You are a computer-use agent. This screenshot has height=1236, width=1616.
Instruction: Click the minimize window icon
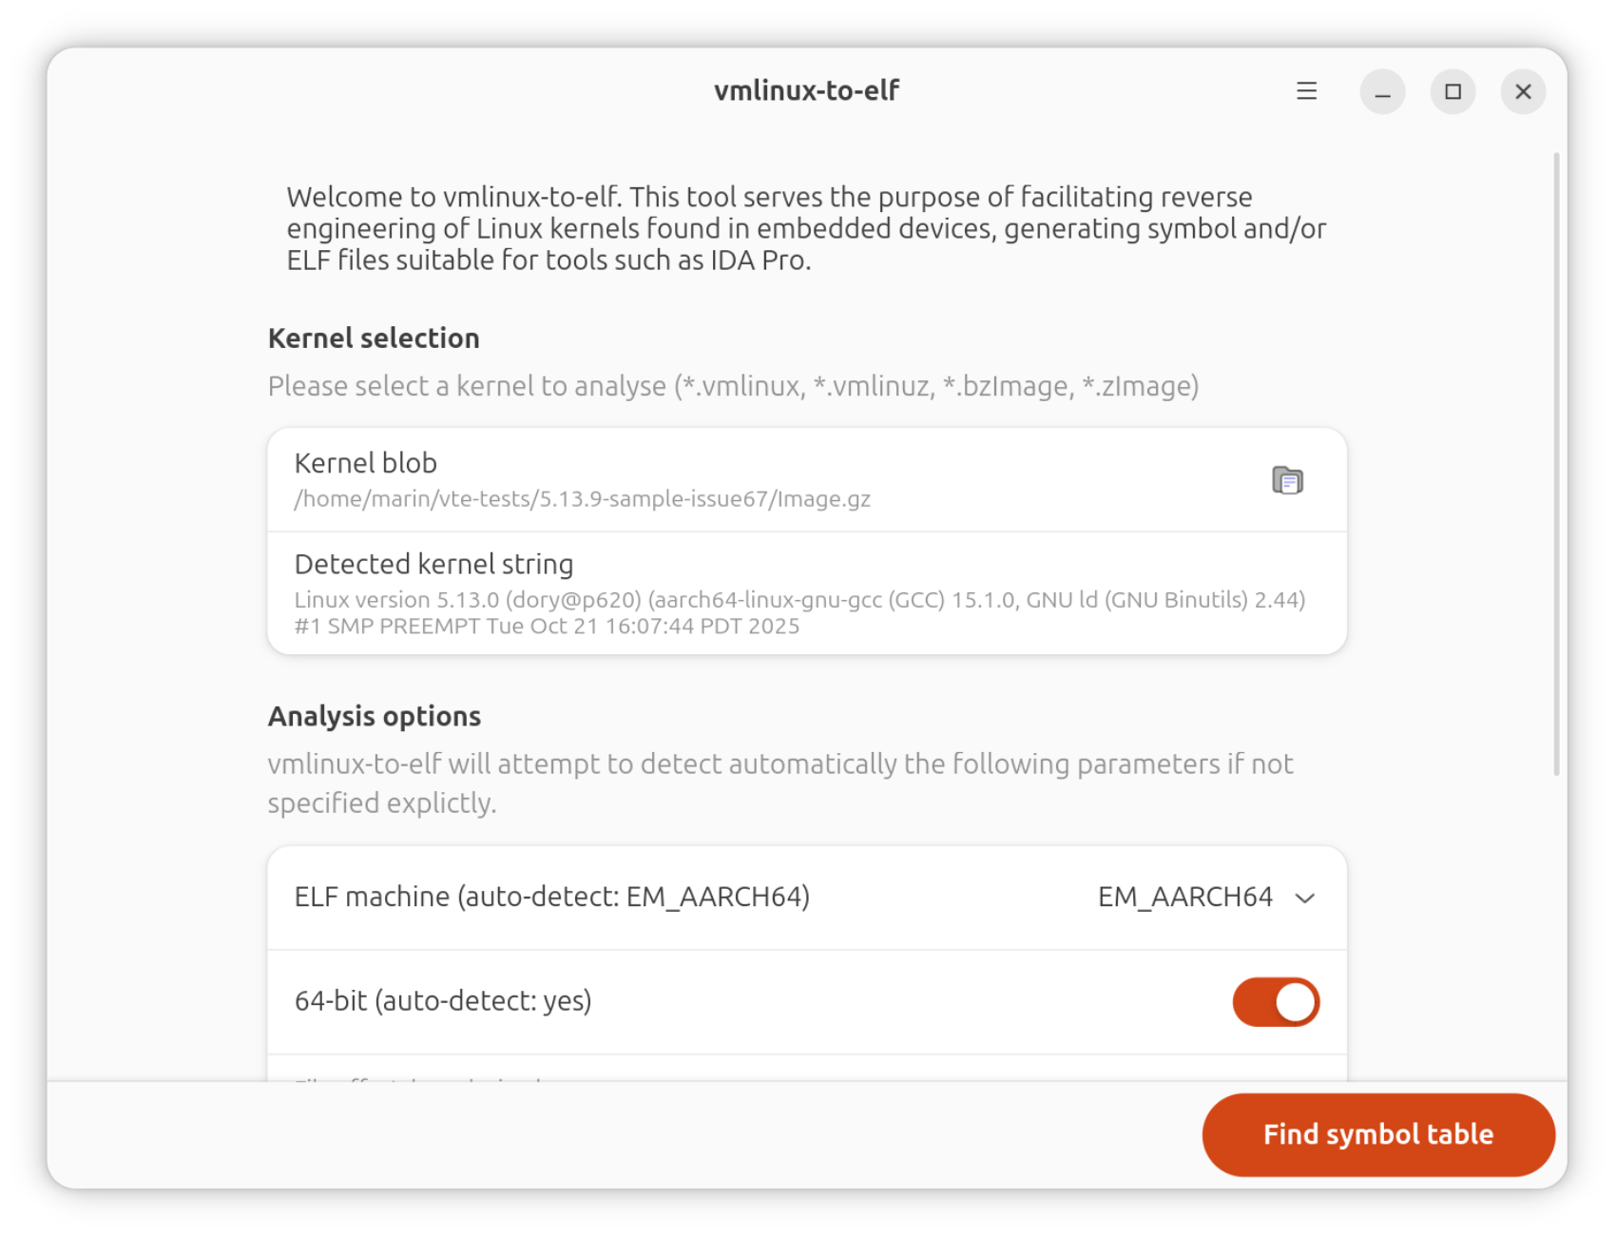click(x=1382, y=91)
